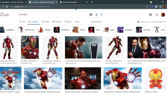Screen dimensions: 167x93
Task: Filter by dibujo chip
Action: pyautogui.click(x=45, y=30)
